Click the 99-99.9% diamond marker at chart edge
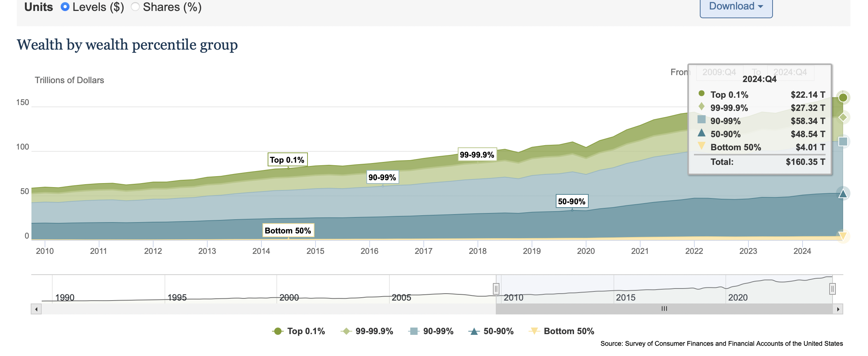The width and height of the screenshot is (868, 356). click(x=843, y=117)
